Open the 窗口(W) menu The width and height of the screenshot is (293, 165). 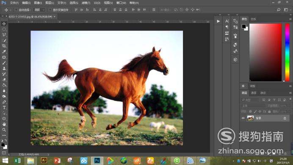pyautogui.click(x=121, y=3)
